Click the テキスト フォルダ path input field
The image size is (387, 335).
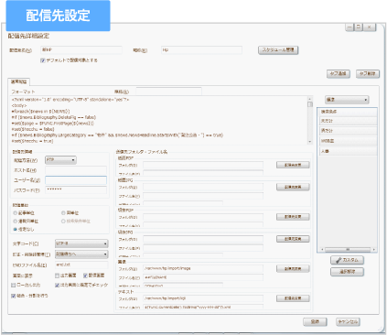[203, 298]
